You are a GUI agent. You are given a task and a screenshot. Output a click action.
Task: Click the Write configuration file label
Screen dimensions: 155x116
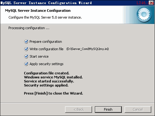point(46,49)
